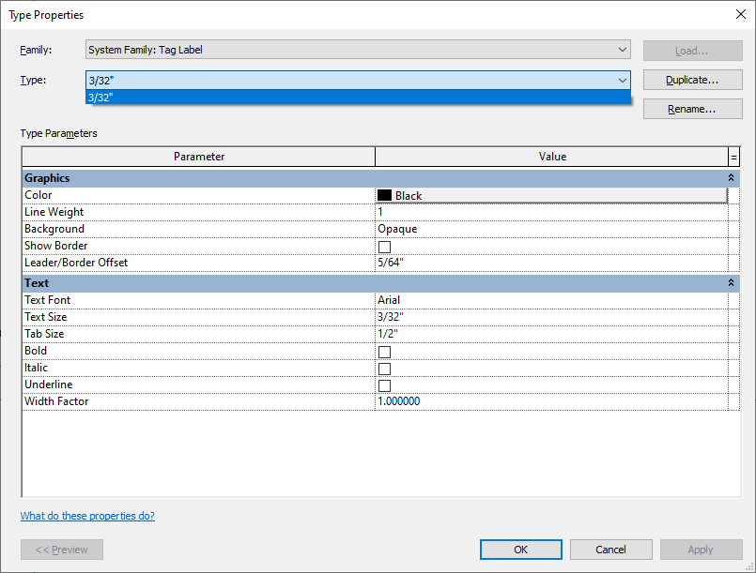Dismiss the dialog with Cancel
The height and width of the screenshot is (573, 756).
click(610, 550)
